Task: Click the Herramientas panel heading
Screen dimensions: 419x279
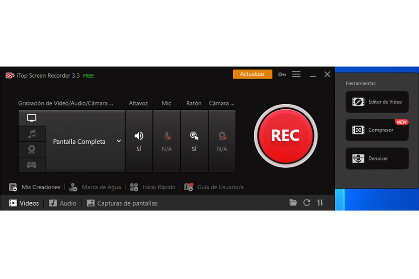Action: (360, 83)
